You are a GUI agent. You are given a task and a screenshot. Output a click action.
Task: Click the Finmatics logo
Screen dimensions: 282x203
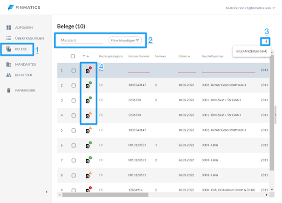coord(24,7)
